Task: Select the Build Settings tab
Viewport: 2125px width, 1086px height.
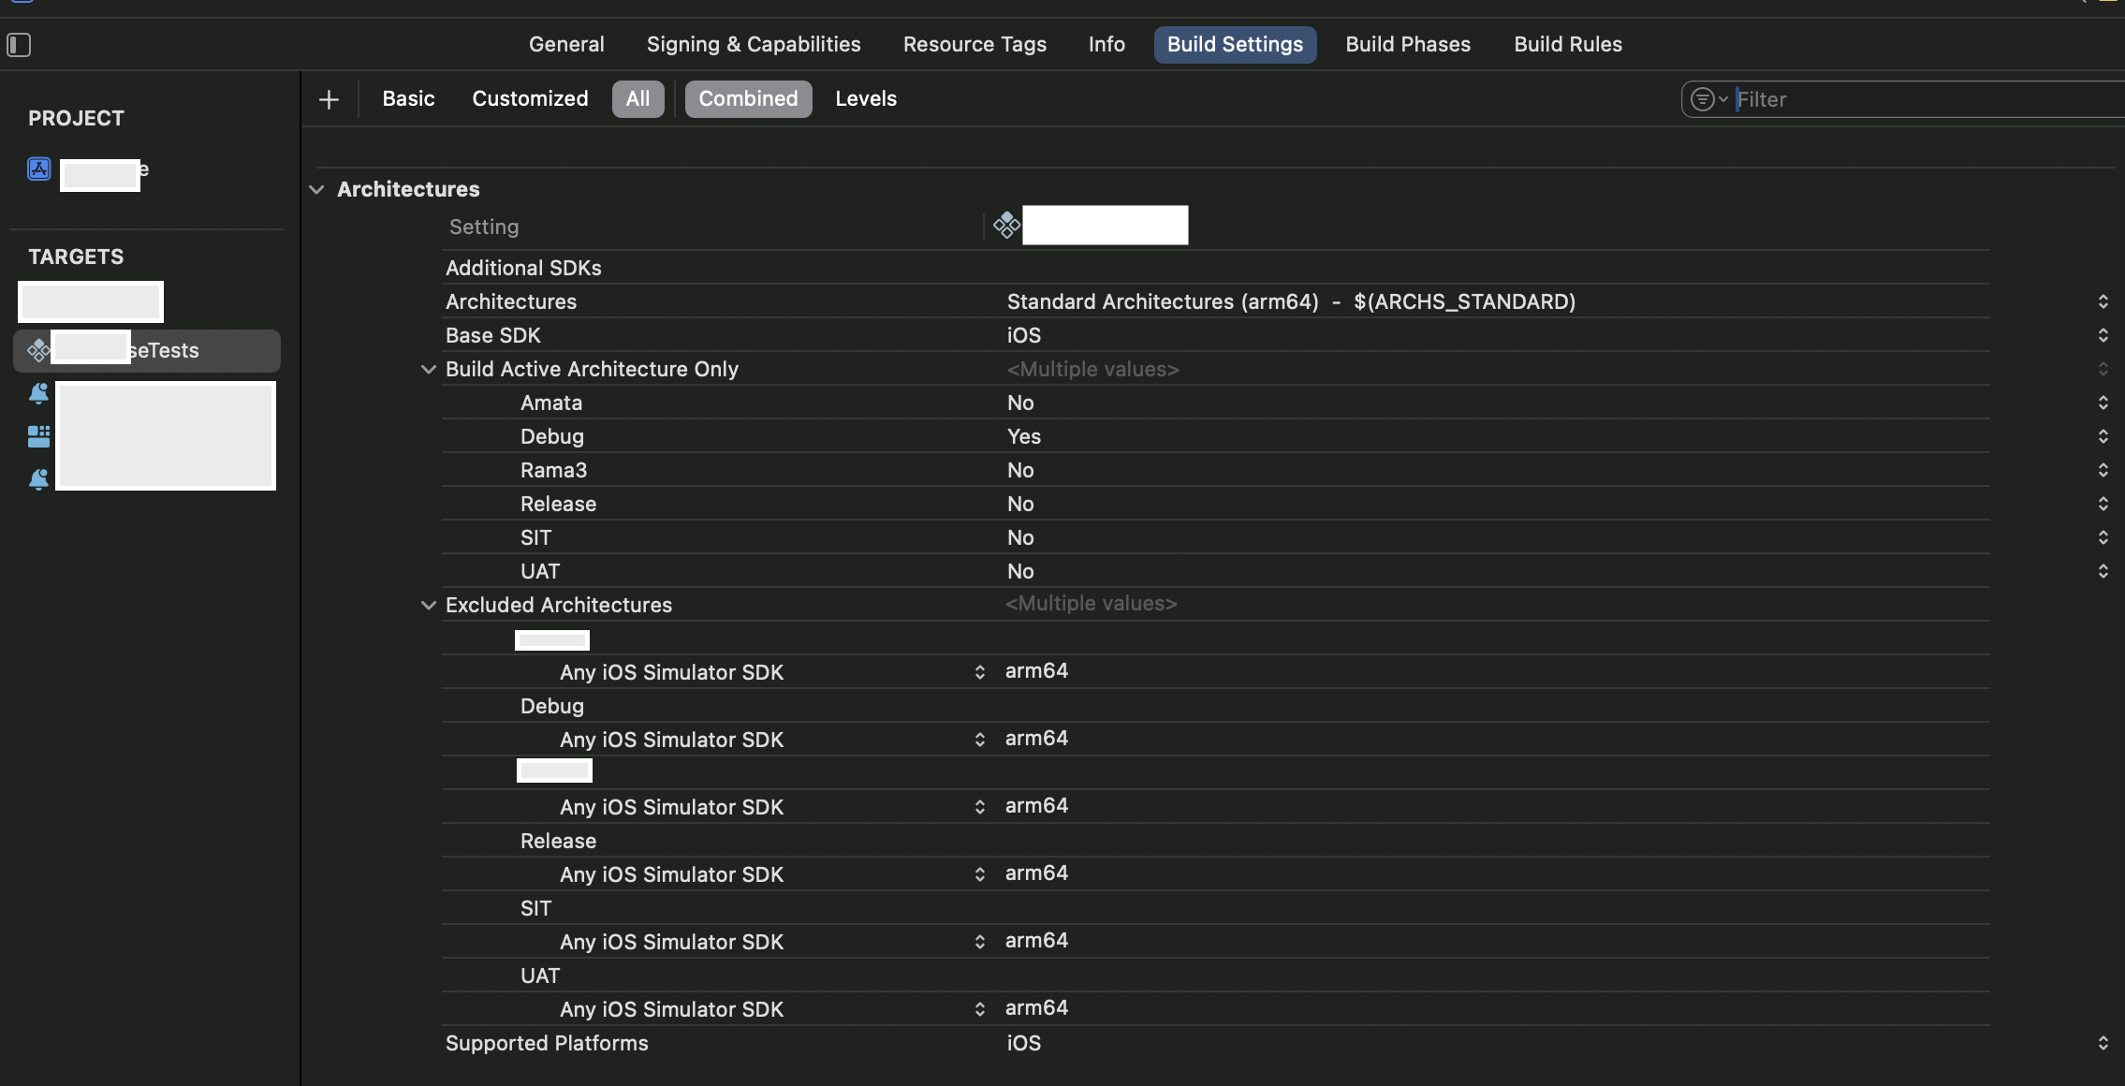Action: [1235, 44]
